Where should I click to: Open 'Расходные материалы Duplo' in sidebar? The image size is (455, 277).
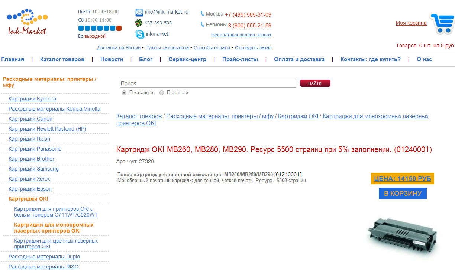pyautogui.click(x=44, y=257)
